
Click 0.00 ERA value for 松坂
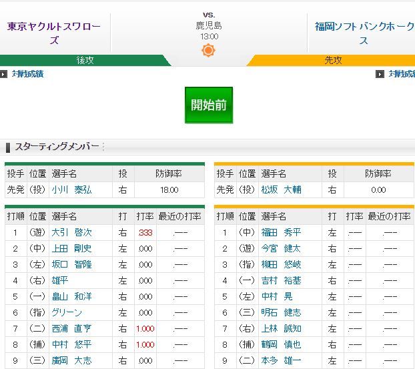tap(378, 190)
